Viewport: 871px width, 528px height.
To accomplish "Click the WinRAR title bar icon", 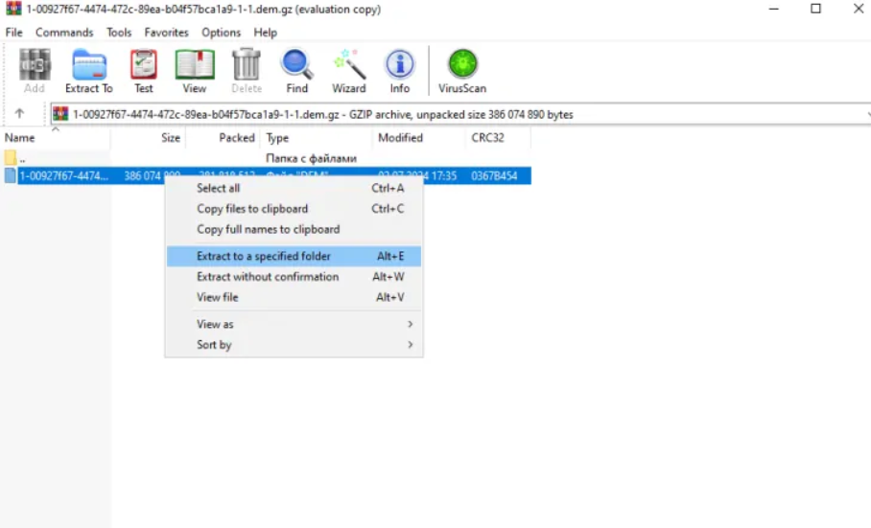I will [x=13, y=9].
